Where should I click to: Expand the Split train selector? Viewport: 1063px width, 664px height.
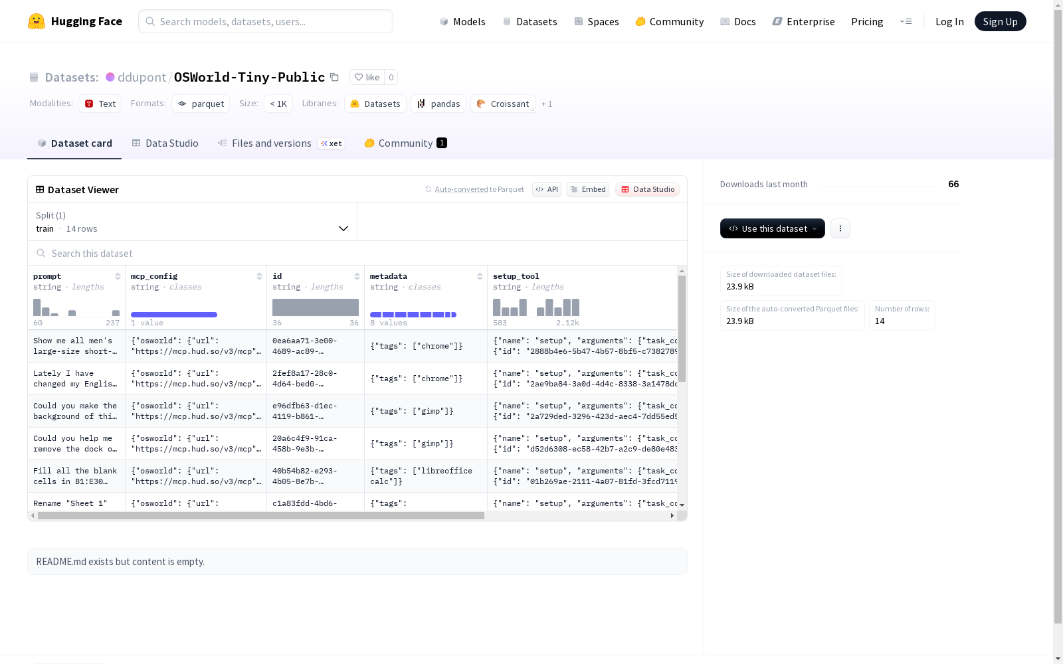(x=193, y=222)
